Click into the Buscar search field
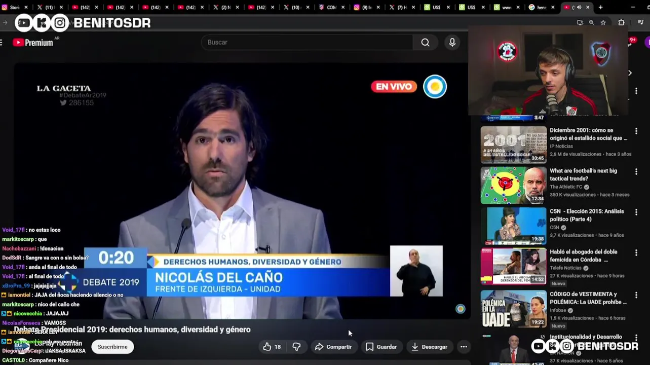This screenshot has width=650, height=365. (x=307, y=43)
